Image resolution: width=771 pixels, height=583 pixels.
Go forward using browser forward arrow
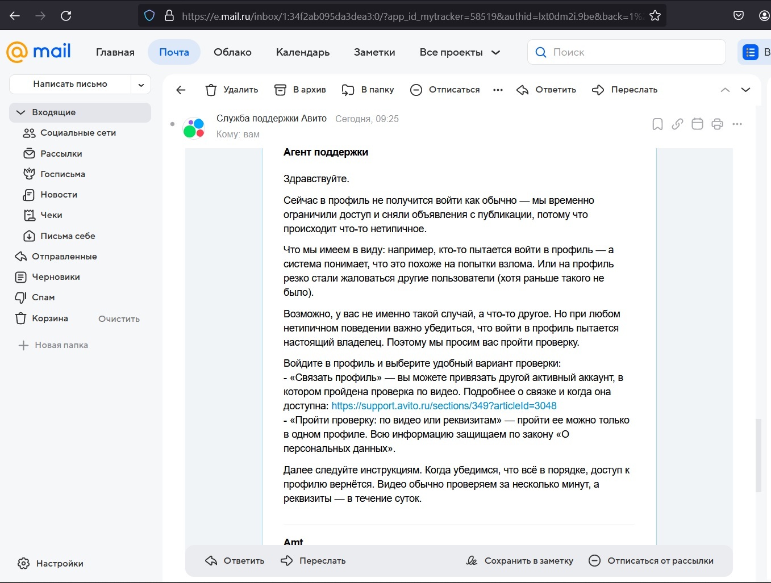(40, 15)
